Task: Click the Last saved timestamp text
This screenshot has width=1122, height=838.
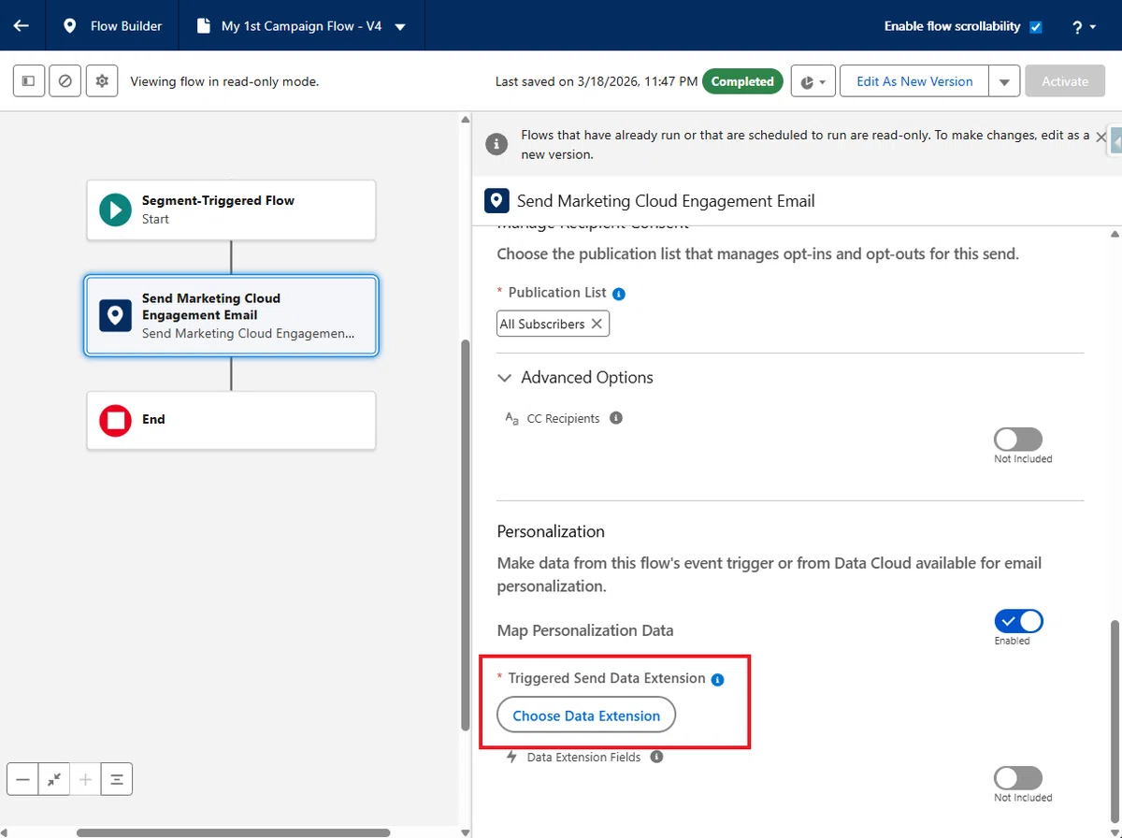Action: (597, 81)
